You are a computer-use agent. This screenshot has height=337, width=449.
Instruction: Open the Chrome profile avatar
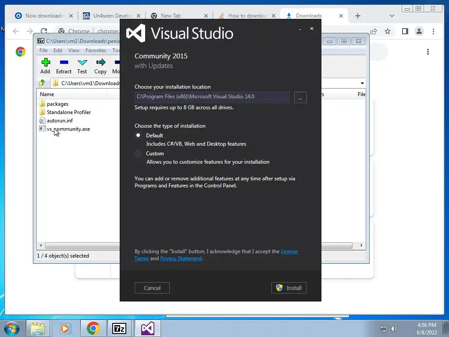pyautogui.click(x=419, y=31)
